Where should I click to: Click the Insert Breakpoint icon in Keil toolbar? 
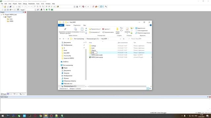coord(88,7)
